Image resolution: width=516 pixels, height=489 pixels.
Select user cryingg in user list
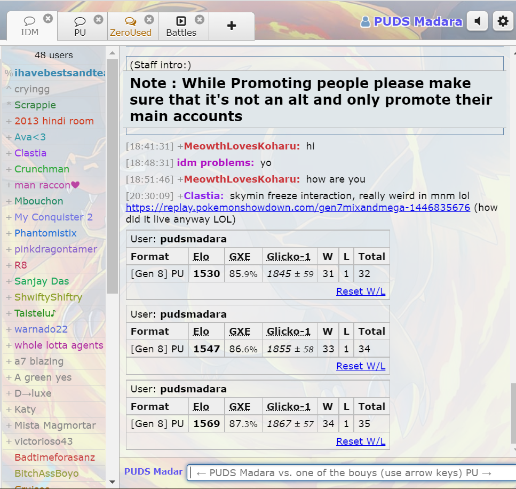(x=54, y=89)
